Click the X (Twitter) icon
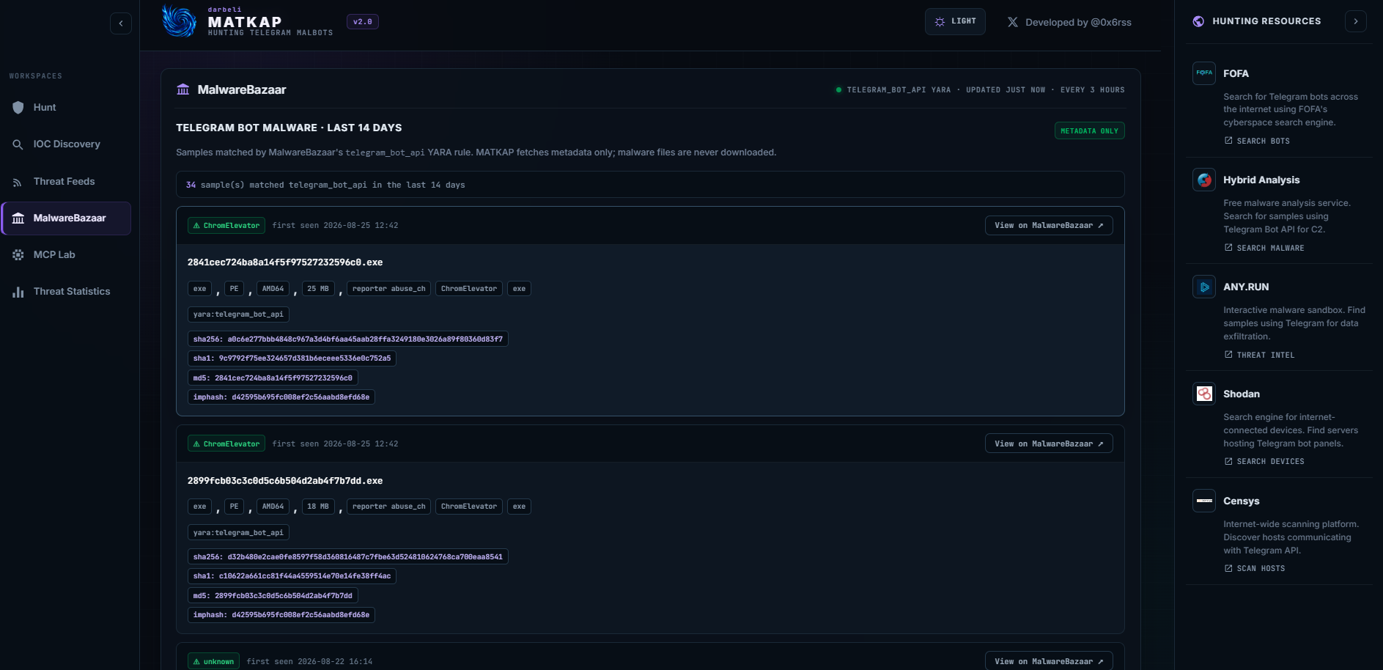The image size is (1383, 670). pyautogui.click(x=1012, y=23)
